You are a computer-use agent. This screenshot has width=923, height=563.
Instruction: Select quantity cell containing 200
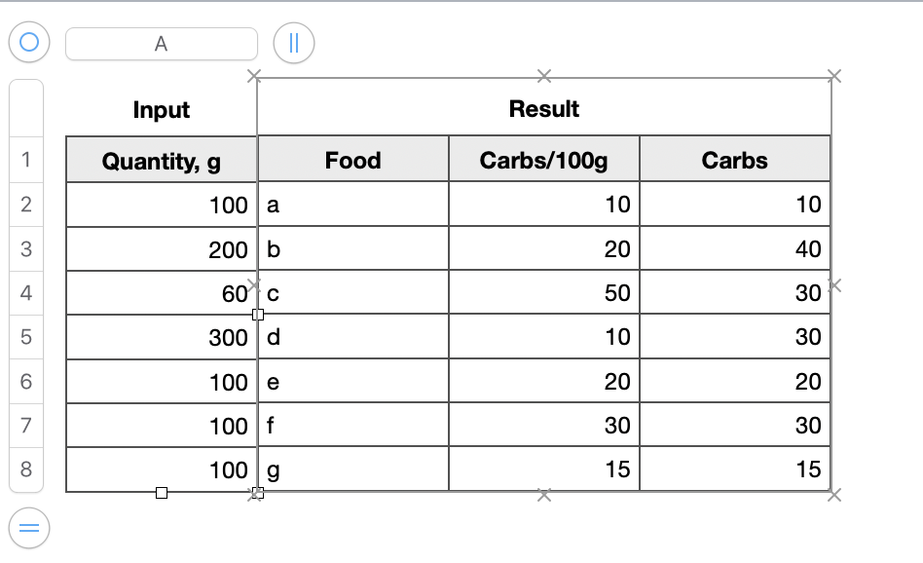click(x=162, y=249)
